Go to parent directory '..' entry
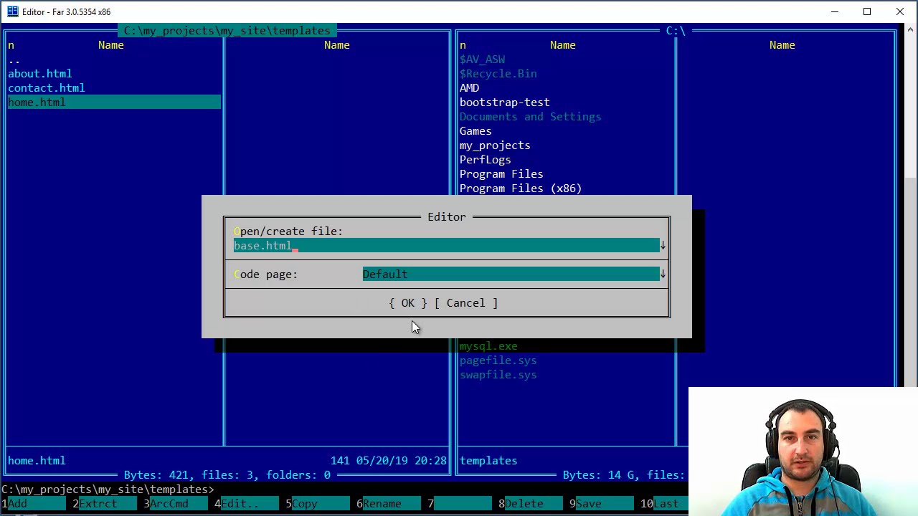 click(14, 59)
